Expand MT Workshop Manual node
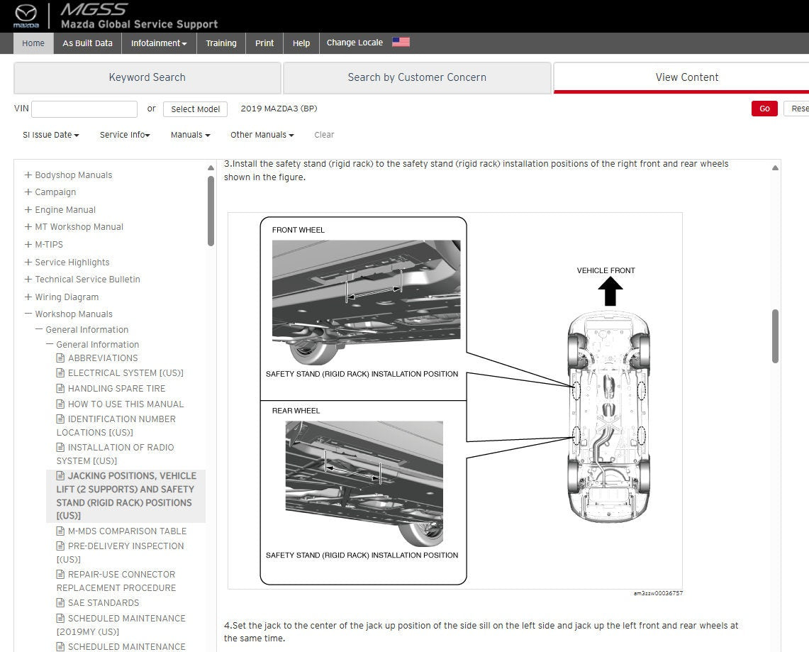Viewport: 809px width, 652px height. point(28,226)
